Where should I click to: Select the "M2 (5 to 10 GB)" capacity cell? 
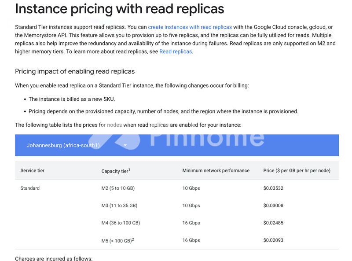118,188
